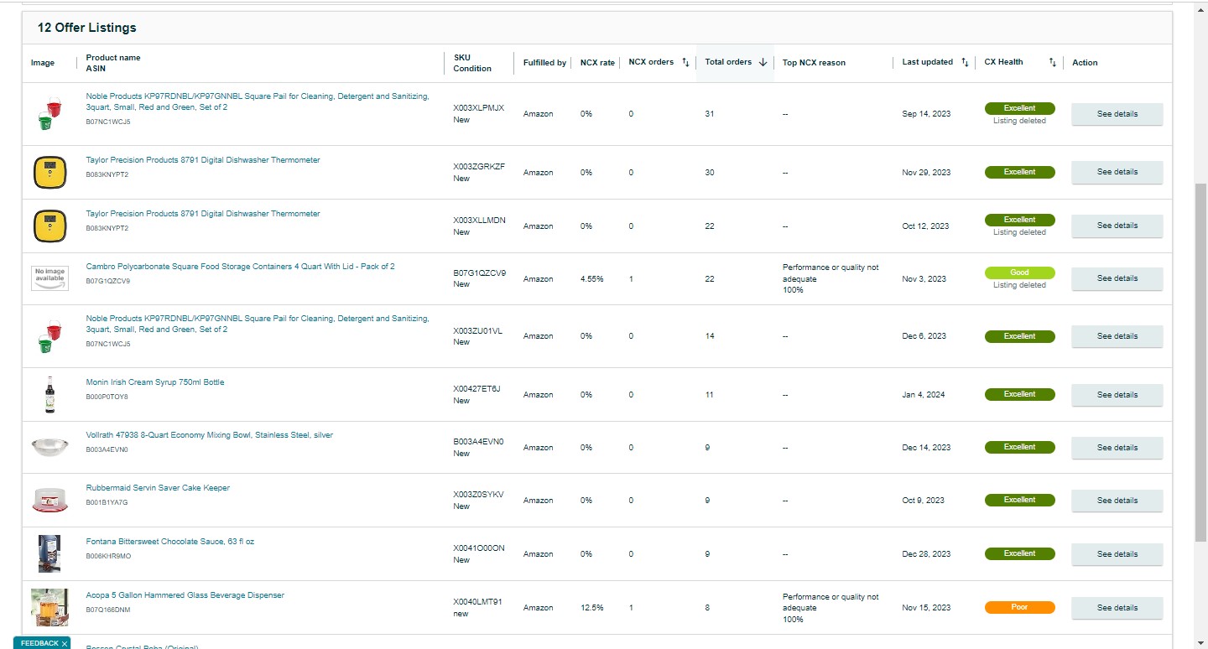
Task: See details for the Vollrath Mixing Bowl
Action: point(1117,448)
